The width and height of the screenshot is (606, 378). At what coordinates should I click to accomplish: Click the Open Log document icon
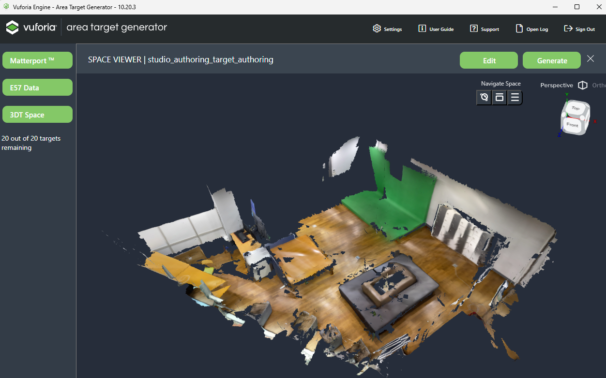coord(519,29)
